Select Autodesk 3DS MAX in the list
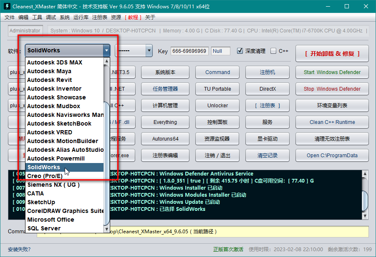 (x=65, y=62)
